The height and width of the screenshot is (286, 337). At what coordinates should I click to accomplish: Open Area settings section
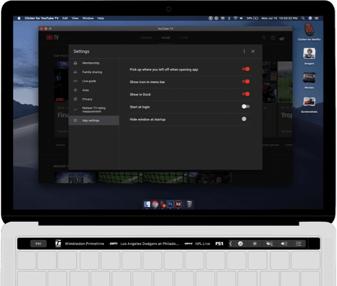94,90
